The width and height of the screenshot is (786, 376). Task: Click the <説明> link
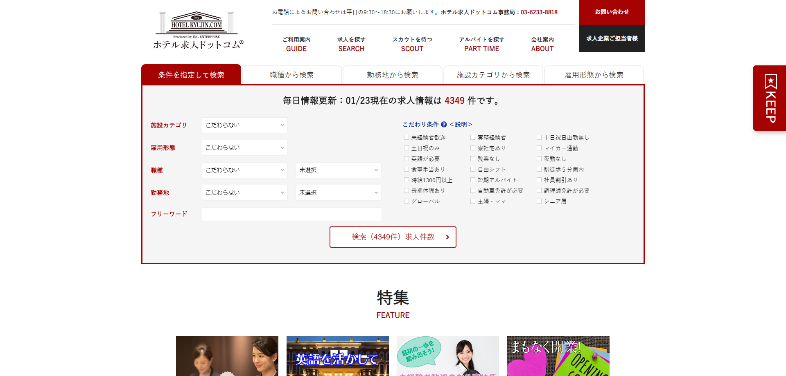[x=461, y=125]
